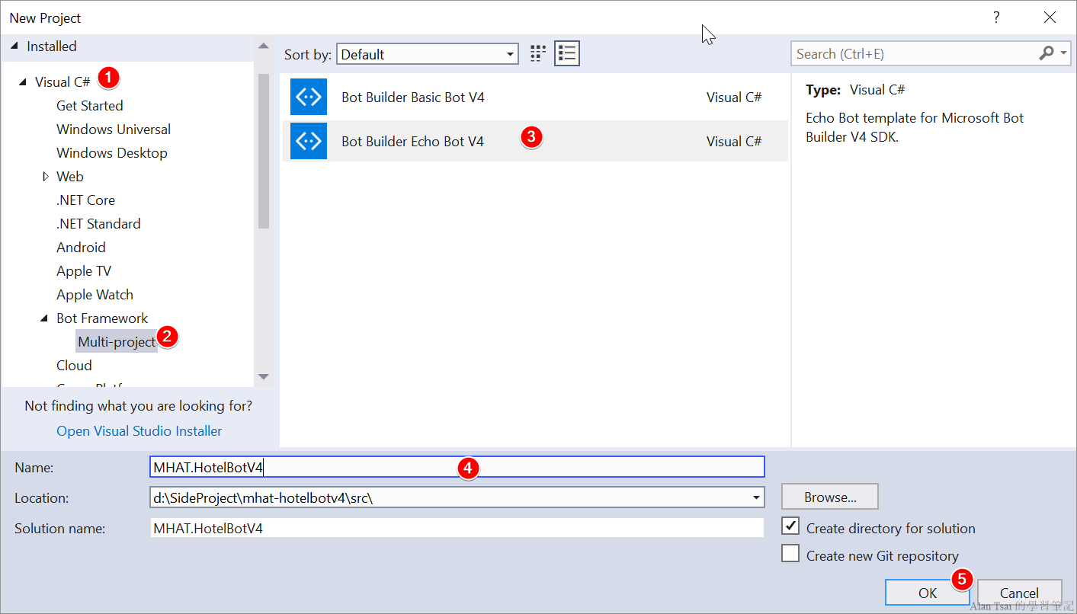Image resolution: width=1077 pixels, height=614 pixels.
Task: Select Get Started in the tree
Action: pyautogui.click(x=89, y=106)
